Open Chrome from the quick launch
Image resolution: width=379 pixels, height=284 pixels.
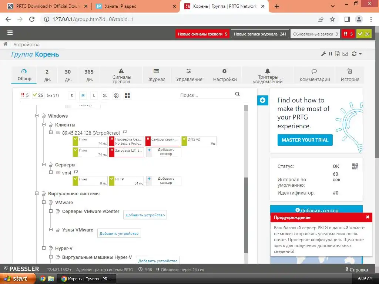(43, 279)
